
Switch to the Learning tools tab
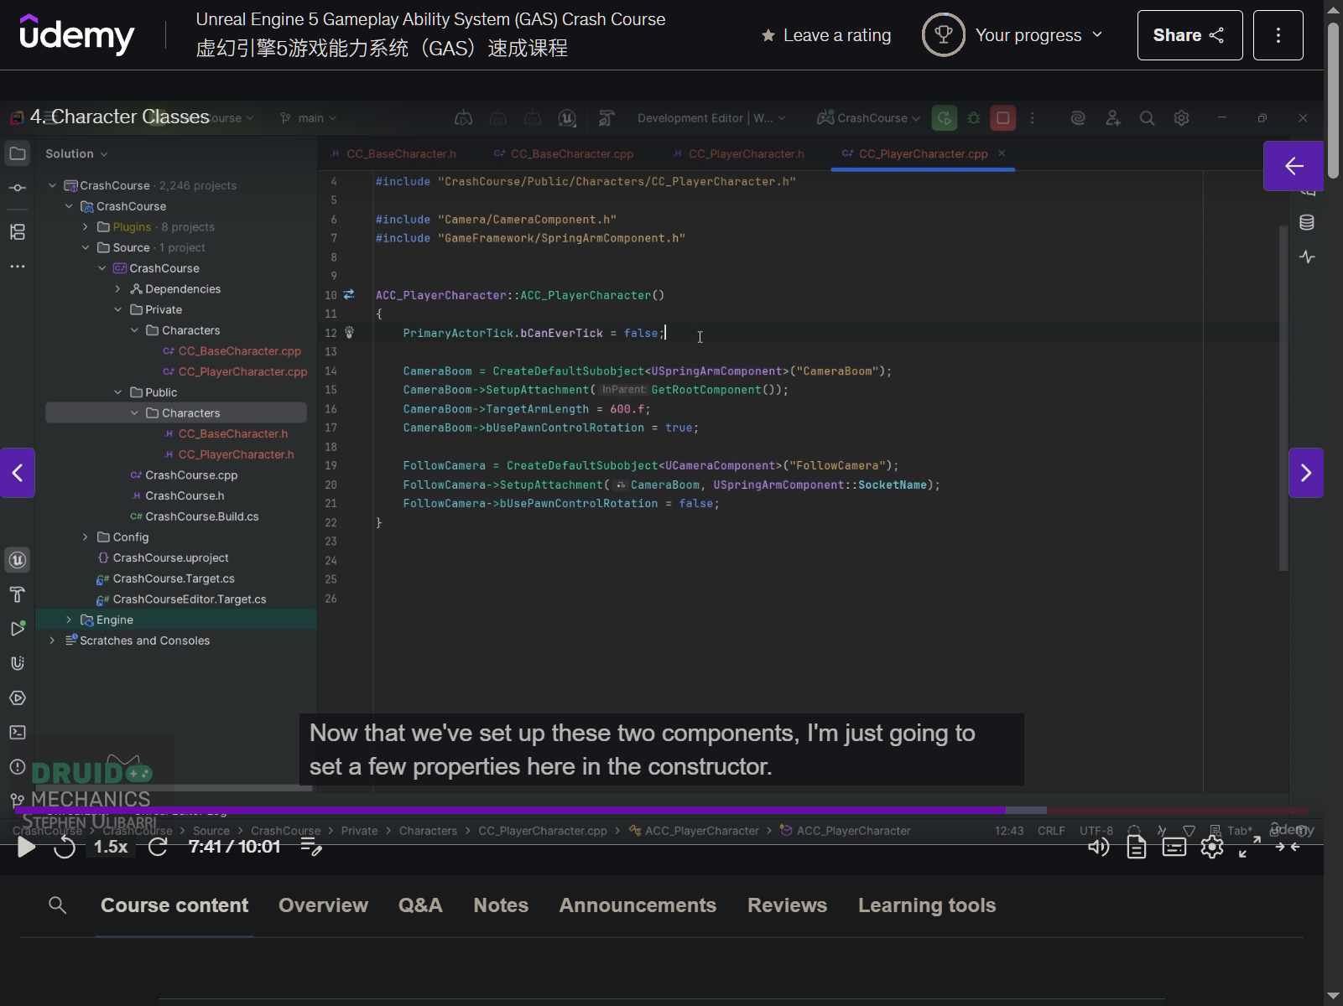click(927, 905)
